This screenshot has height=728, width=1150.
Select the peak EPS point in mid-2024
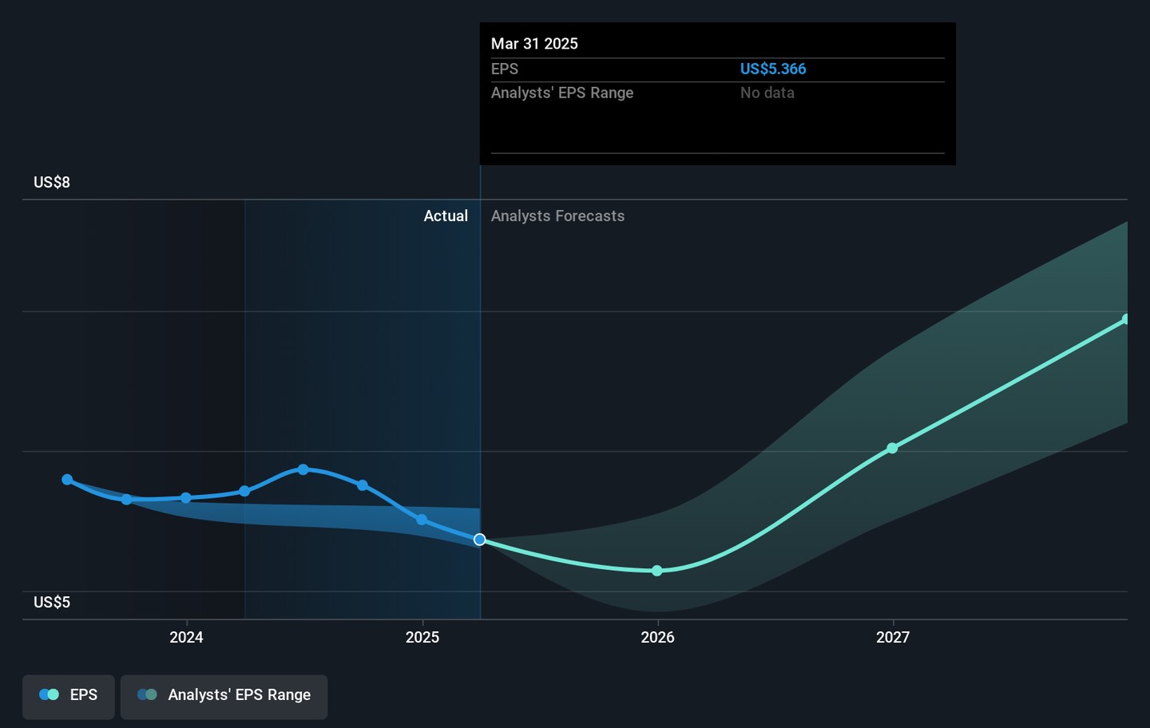point(303,469)
